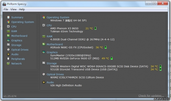Click the Storage disk sidebar icon
Image resolution: width=171 pixels, height=101 pixels.
pyautogui.click(x=8, y=45)
